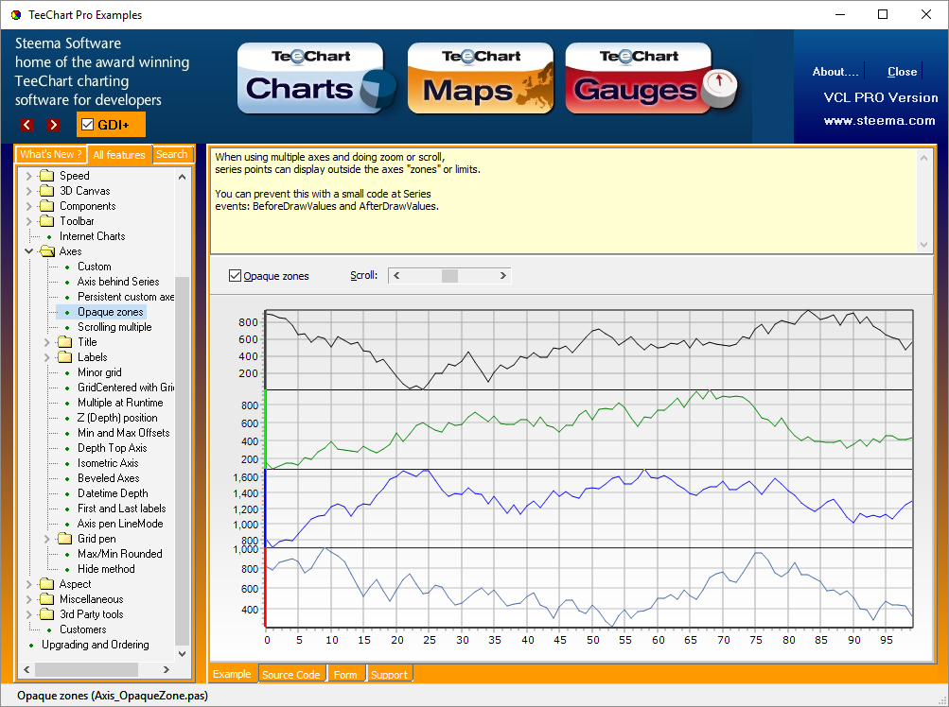Expand the Components tree node
949x707 pixels.
[x=28, y=206]
